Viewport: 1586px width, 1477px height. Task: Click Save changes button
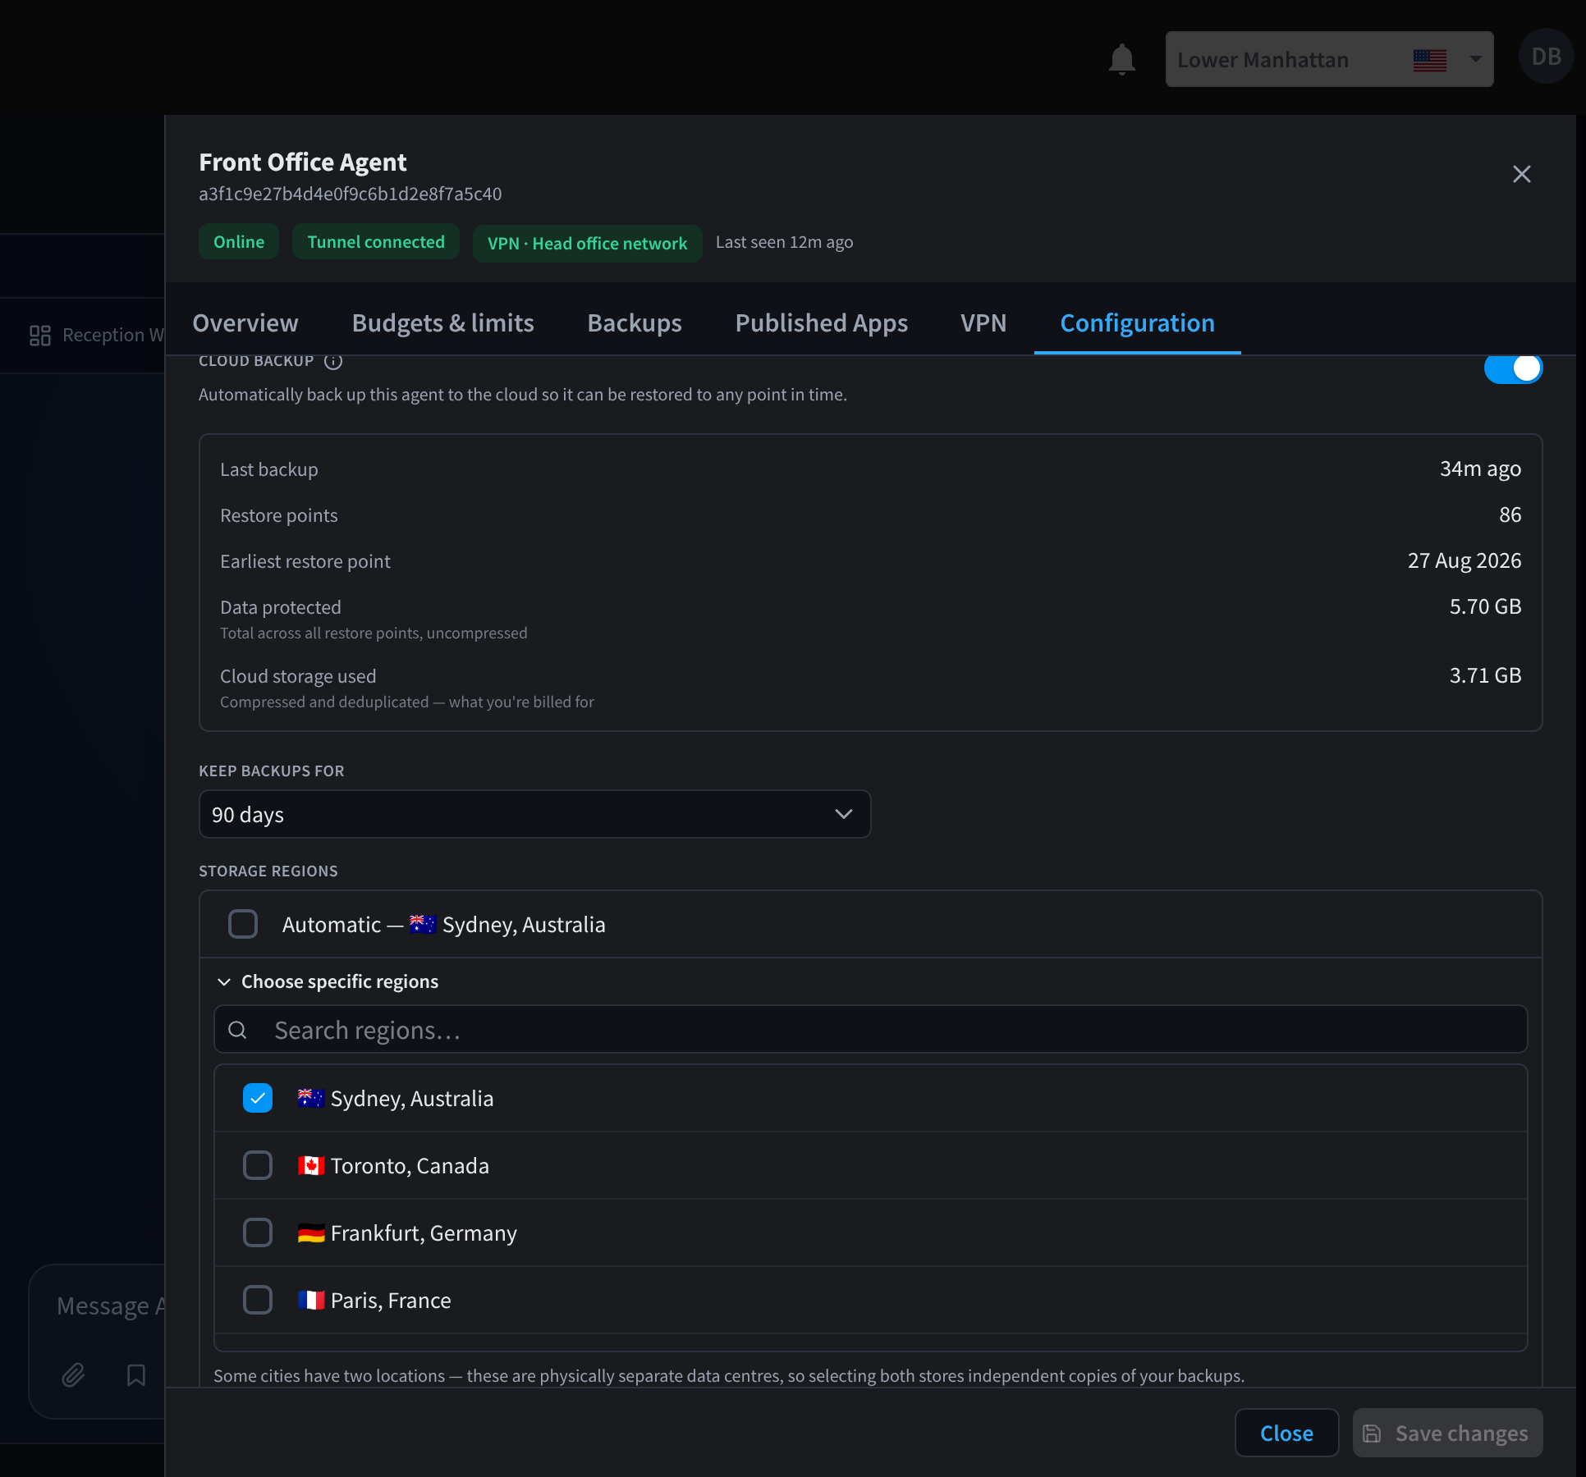[1447, 1434]
